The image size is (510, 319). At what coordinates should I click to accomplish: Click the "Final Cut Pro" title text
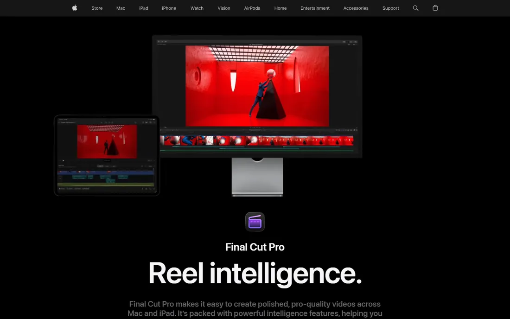click(255, 247)
